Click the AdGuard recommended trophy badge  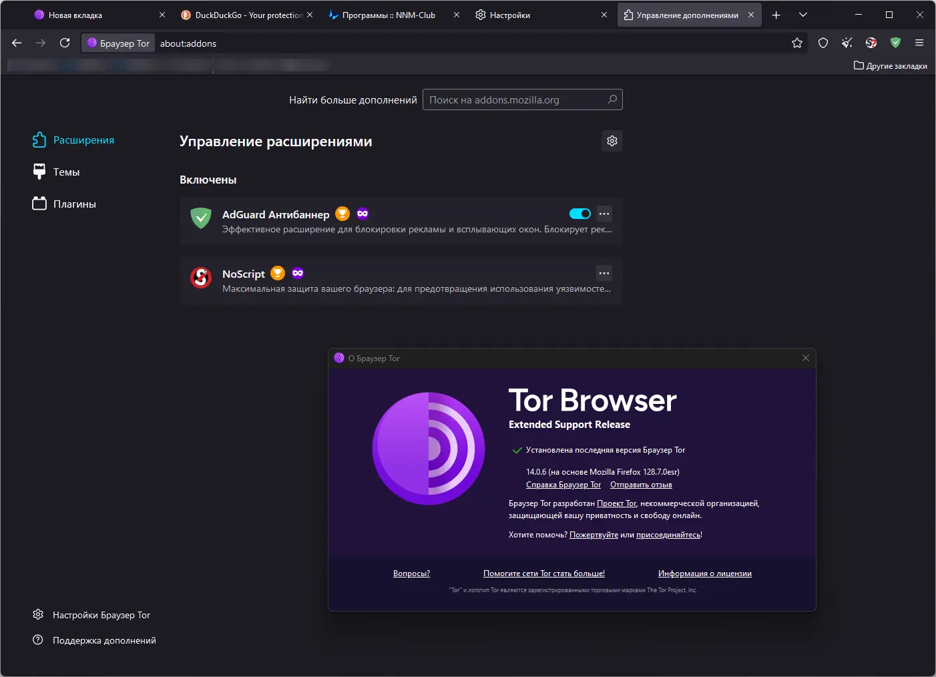point(342,214)
